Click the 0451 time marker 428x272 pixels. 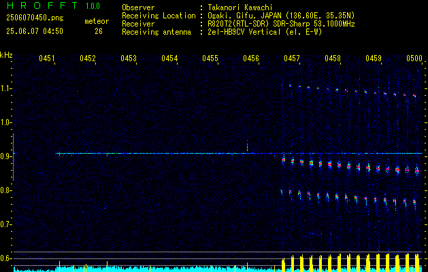[x=47, y=58]
